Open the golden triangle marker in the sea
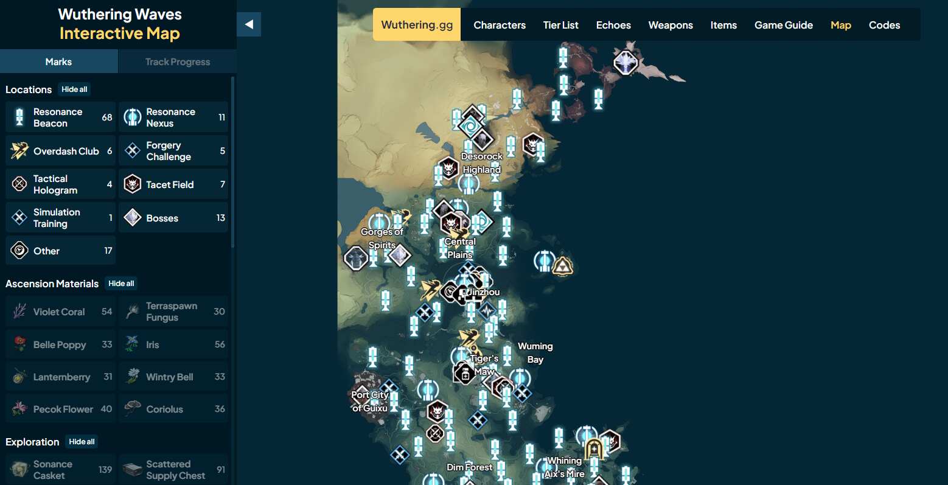The height and width of the screenshot is (485, 948). [x=562, y=266]
